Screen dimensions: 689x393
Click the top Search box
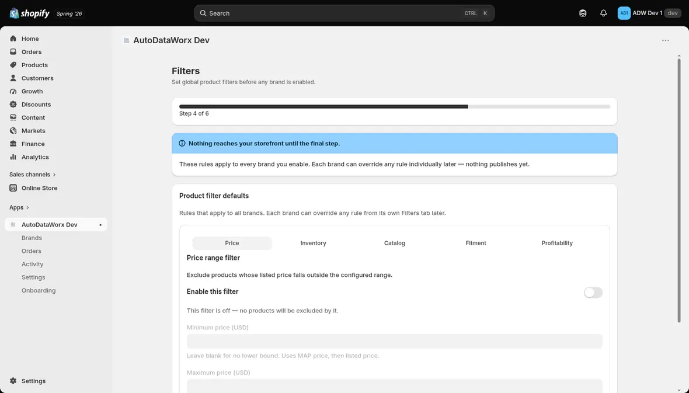click(x=344, y=13)
